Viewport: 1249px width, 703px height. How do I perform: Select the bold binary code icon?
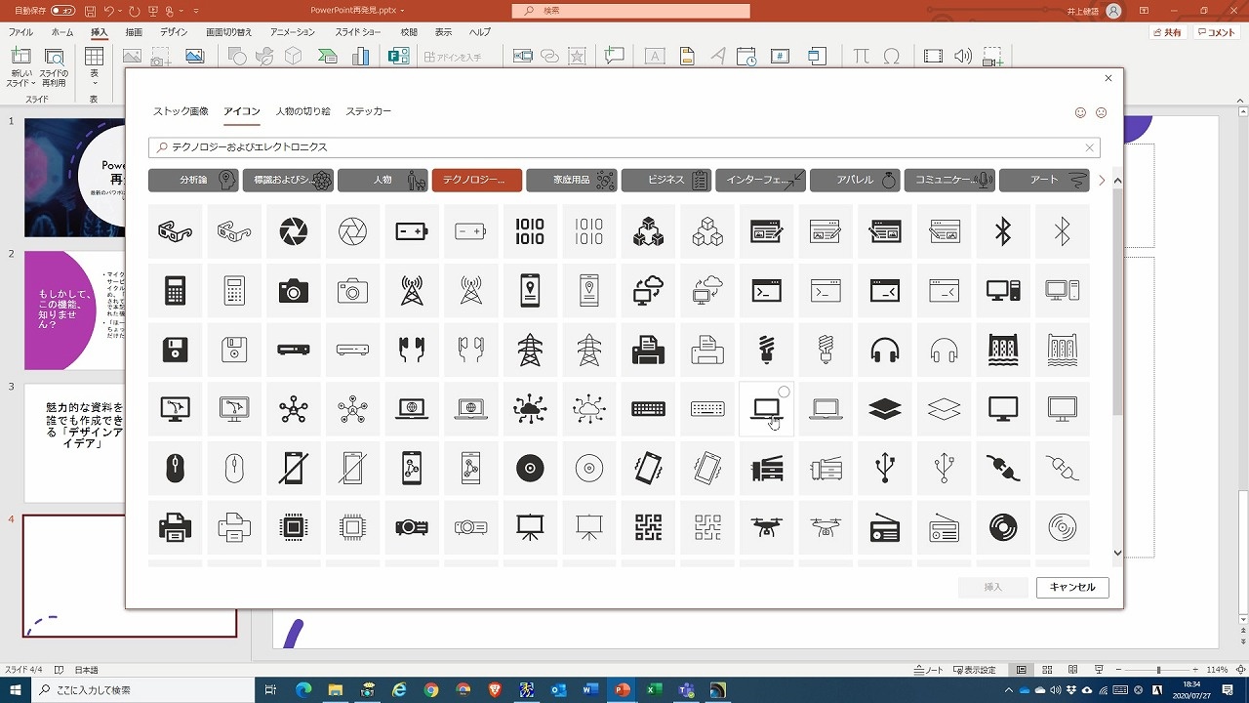tap(530, 231)
